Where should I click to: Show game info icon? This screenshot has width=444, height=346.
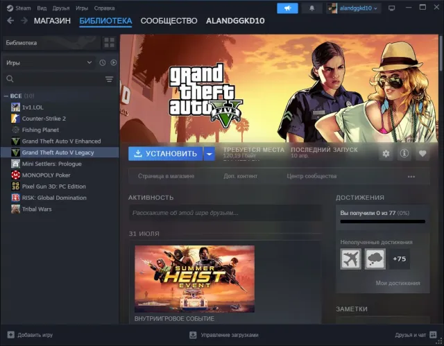(404, 154)
